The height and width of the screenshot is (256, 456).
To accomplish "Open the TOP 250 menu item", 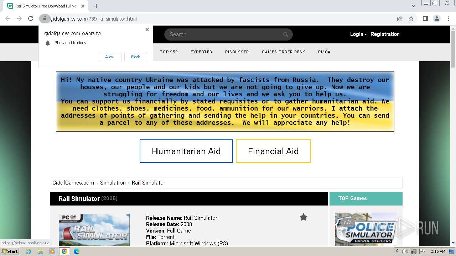I will click(x=169, y=52).
